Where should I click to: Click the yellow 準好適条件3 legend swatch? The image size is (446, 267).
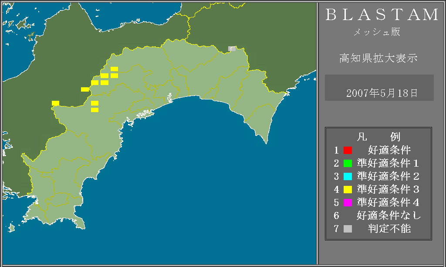click(348, 189)
